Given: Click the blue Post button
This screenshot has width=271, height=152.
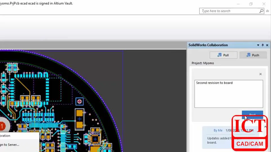Looking at the screenshot, I should click(252, 115).
